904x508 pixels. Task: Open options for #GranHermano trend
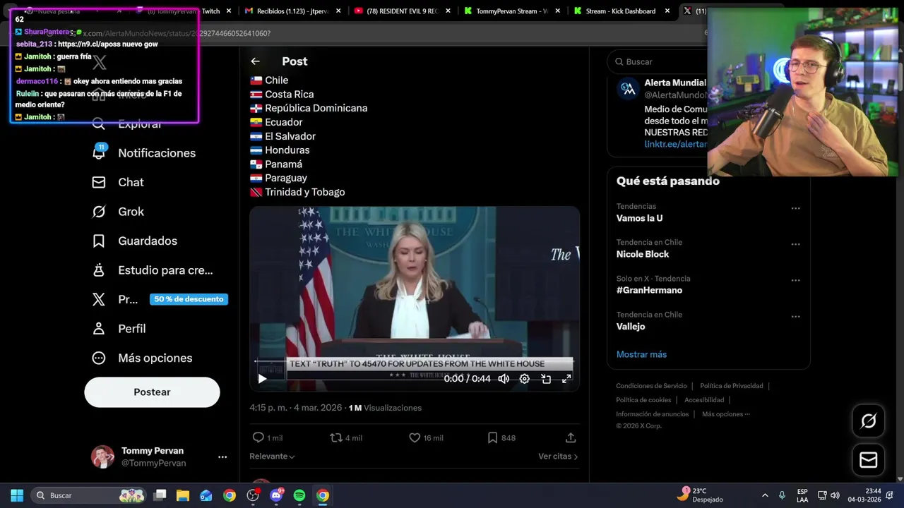pyautogui.click(x=795, y=280)
